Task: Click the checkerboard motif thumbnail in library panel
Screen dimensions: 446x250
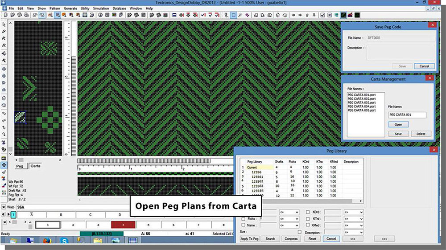Action: tap(49, 120)
